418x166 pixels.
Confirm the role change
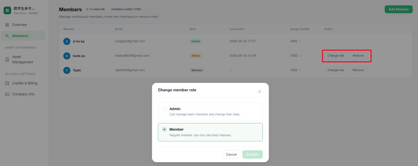[252, 154]
